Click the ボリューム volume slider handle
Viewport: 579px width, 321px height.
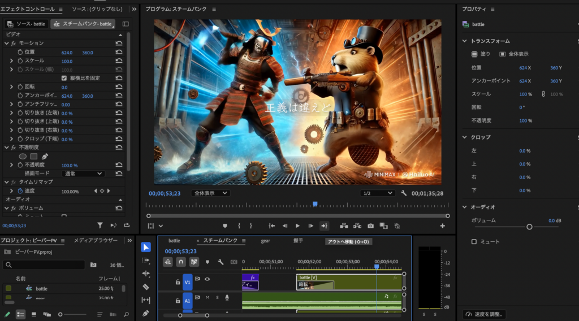[x=529, y=227]
